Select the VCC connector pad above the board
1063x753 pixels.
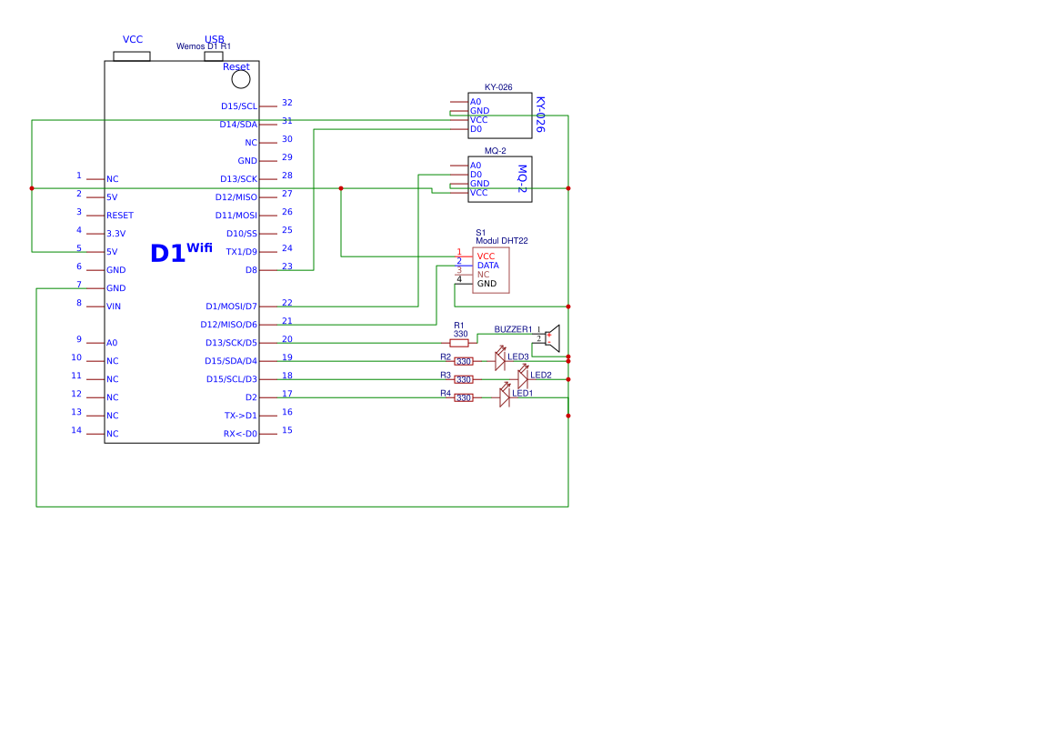click(x=132, y=55)
